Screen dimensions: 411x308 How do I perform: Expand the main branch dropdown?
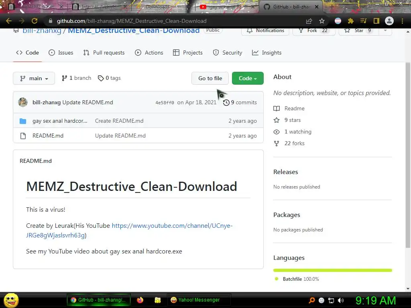click(34, 78)
